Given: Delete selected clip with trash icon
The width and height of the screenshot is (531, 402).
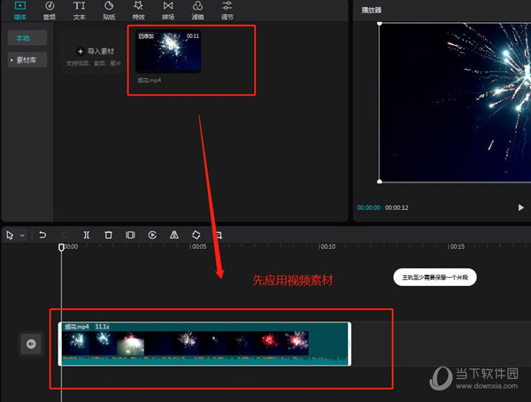Looking at the screenshot, I should point(108,235).
